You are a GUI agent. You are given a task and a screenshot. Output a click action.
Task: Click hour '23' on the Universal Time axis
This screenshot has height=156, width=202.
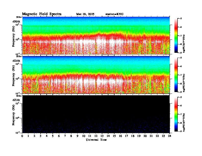coord(163,136)
